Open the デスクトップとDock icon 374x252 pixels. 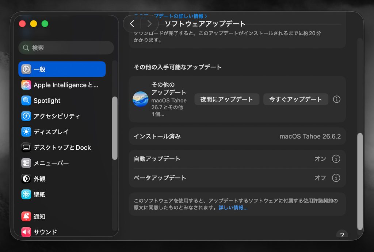26,147
